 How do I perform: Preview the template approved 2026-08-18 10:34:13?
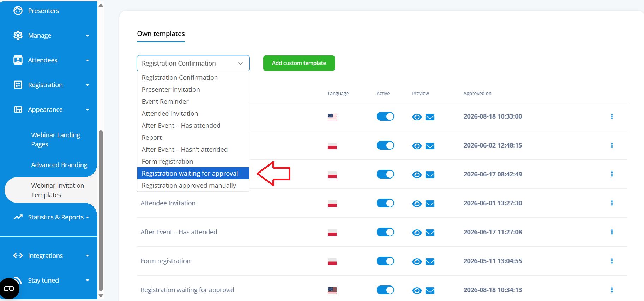417,290
